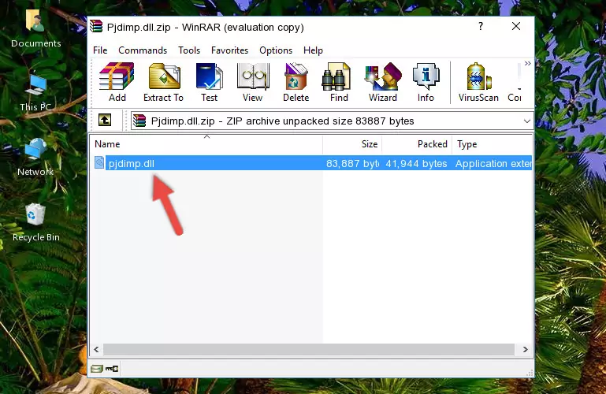
Task: Click WinRAR title bar books icon
Action: point(96,26)
